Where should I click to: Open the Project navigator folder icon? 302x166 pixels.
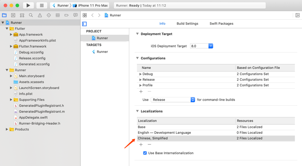pyautogui.click(x=4, y=15)
